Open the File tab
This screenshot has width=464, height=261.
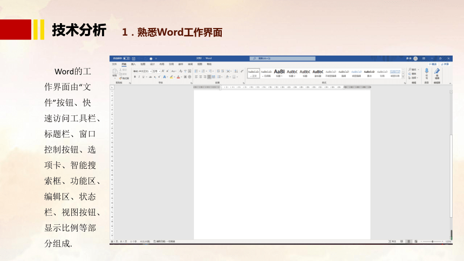coord(114,64)
